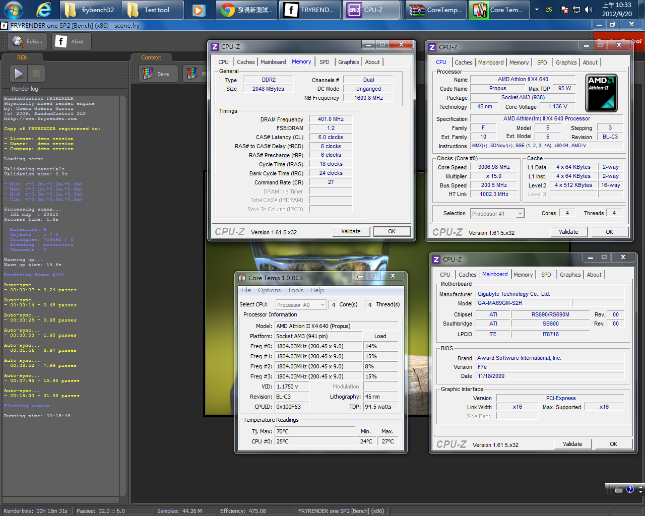Image resolution: width=645 pixels, height=516 pixels.
Task: Open the volume speaker tray icon
Action: [x=589, y=10]
